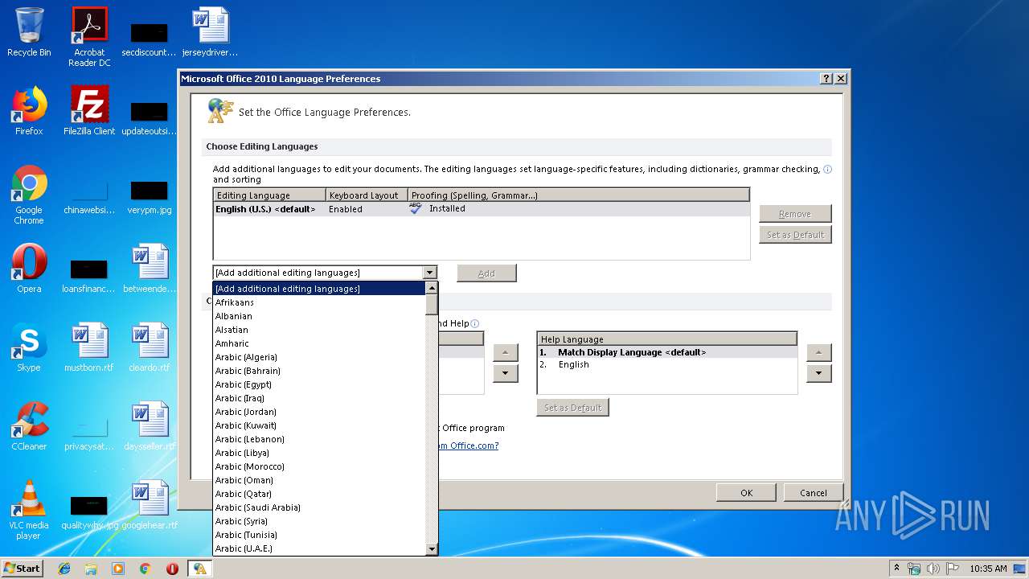Open the Firefox desktop shortcut
This screenshot has width=1029, height=579.
click(x=29, y=111)
